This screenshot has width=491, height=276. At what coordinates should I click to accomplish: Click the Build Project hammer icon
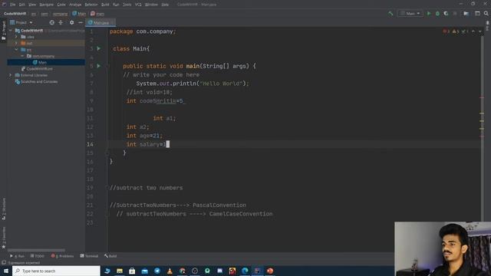pyautogui.click(x=390, y=14)
